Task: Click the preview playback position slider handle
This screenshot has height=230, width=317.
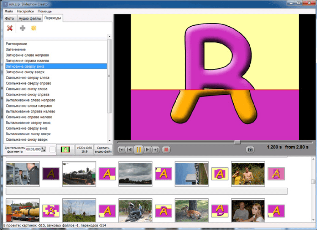Action: 237,142
